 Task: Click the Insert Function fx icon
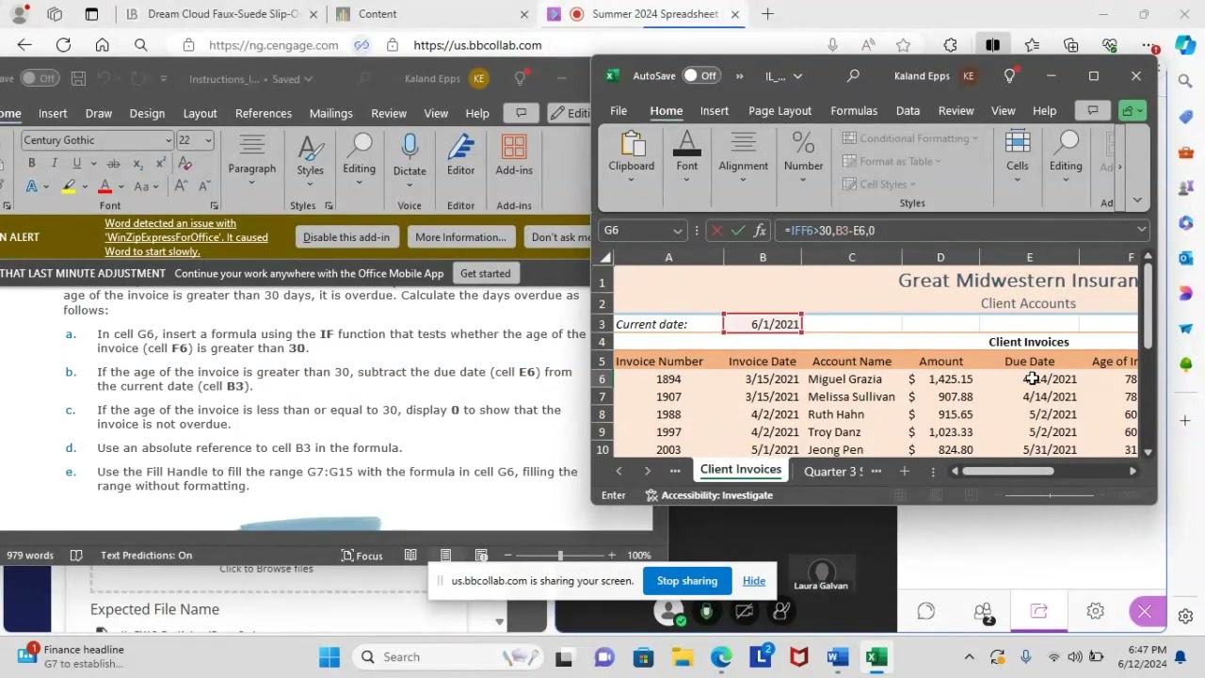pyautogui.click(x=761, y=230)
